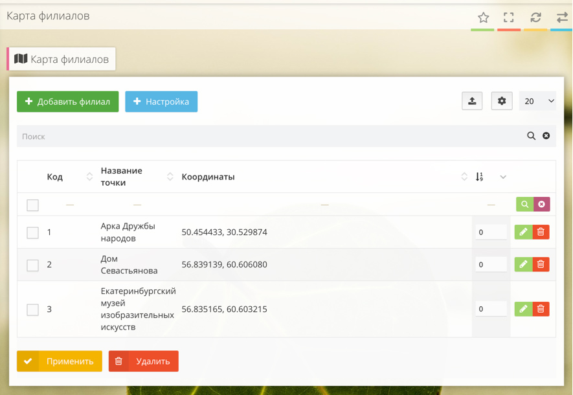Click the magnifier icon in search bar
The image size is (573, 395).
(x=531, y=136)
